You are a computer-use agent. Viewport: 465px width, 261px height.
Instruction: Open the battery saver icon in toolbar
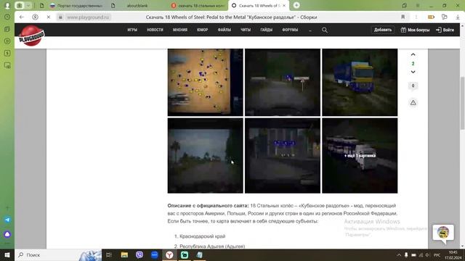click(431, 17)
